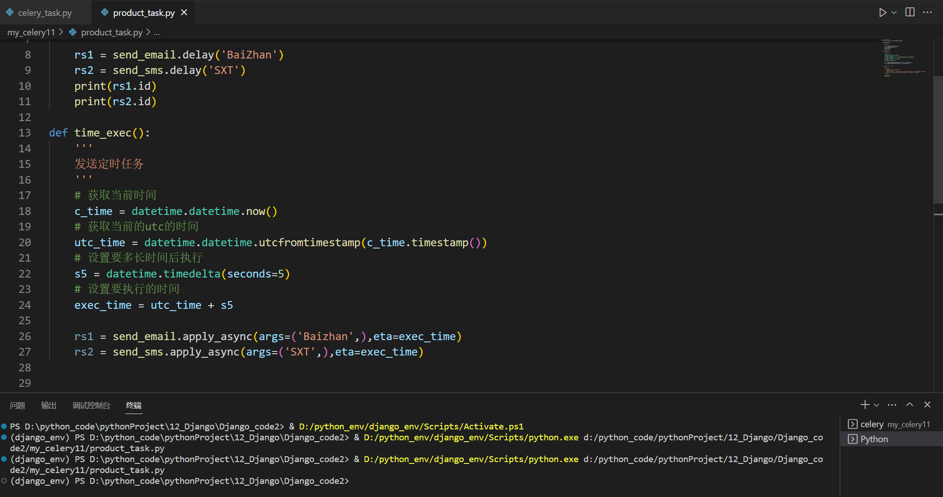Click the comment 获取当前时间
The height and width of the screenshot is (497, 943).
click(x=115, y=195)
